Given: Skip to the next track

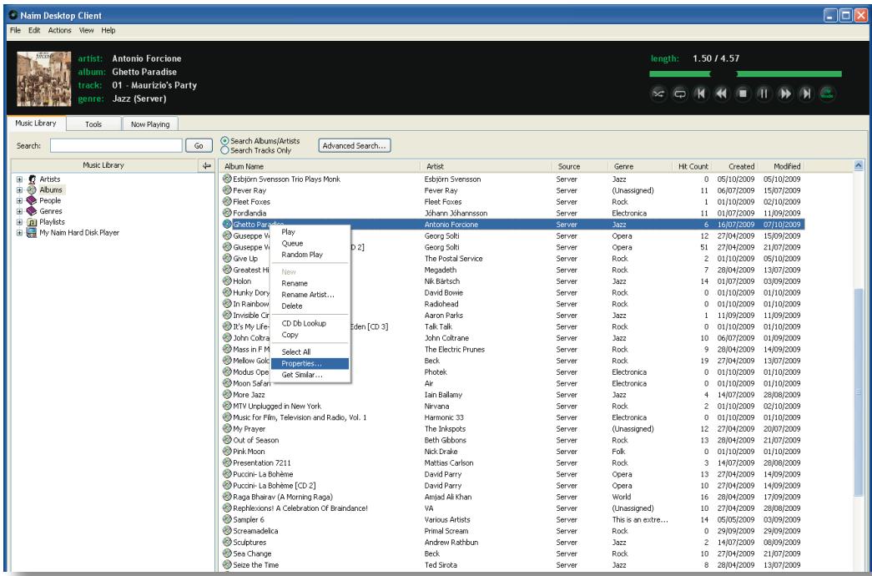Looking at the screenshot, I should (x=806, y=93).
